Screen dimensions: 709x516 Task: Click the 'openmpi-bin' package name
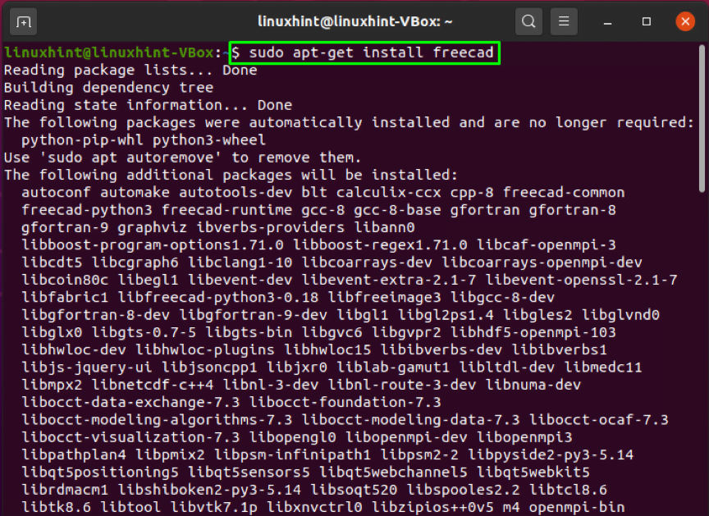click(577, 508)
